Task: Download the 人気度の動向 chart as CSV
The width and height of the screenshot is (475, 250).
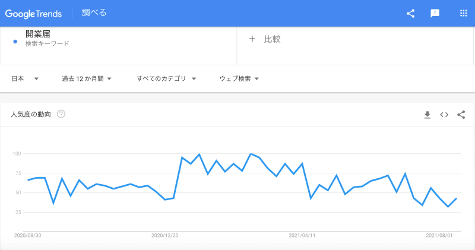Action: click(427, 115)
